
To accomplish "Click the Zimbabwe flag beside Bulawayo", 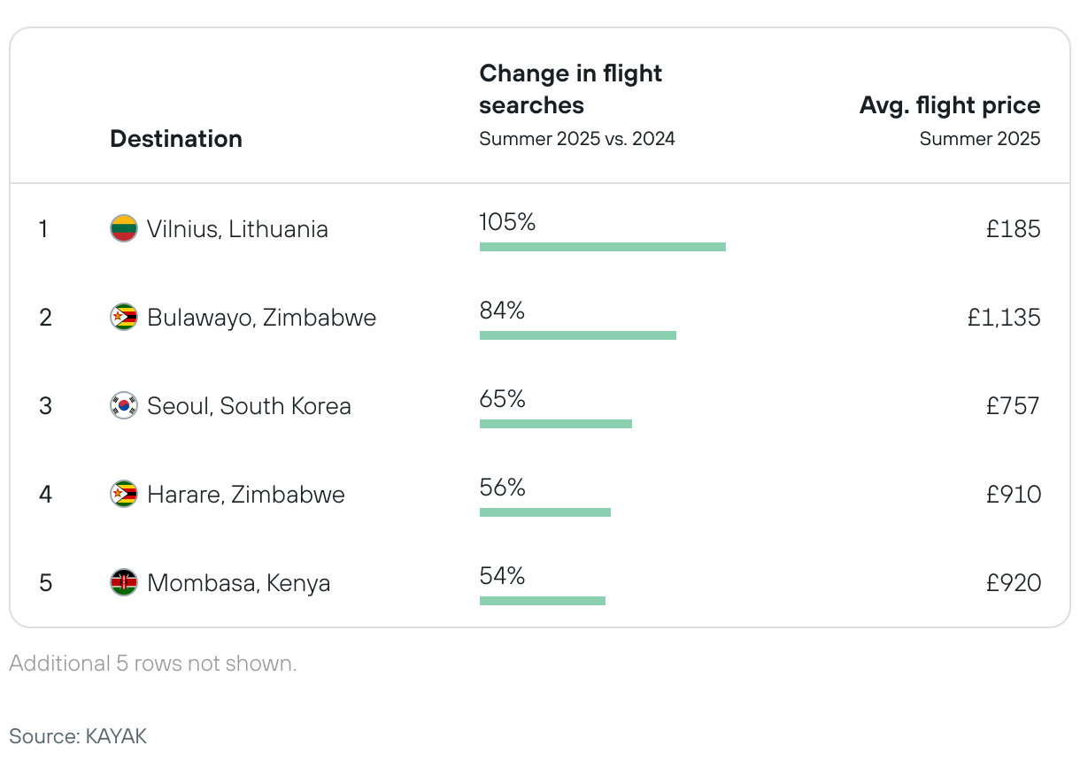I will 123,318.
